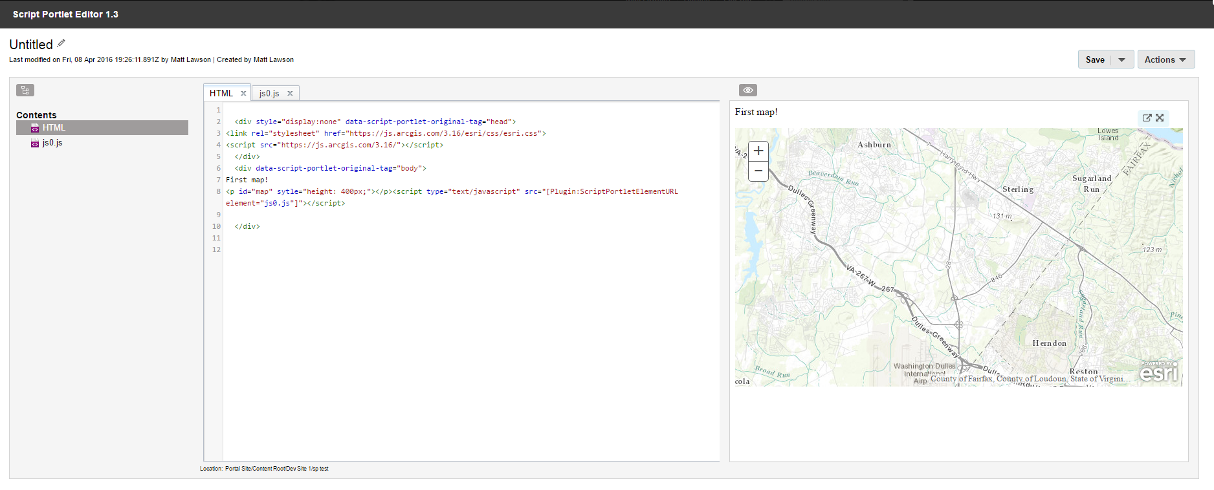Viewport: 1214px width, 490px height.
Task: Open the Save dropdown arrow
Action: point(1122,59)
